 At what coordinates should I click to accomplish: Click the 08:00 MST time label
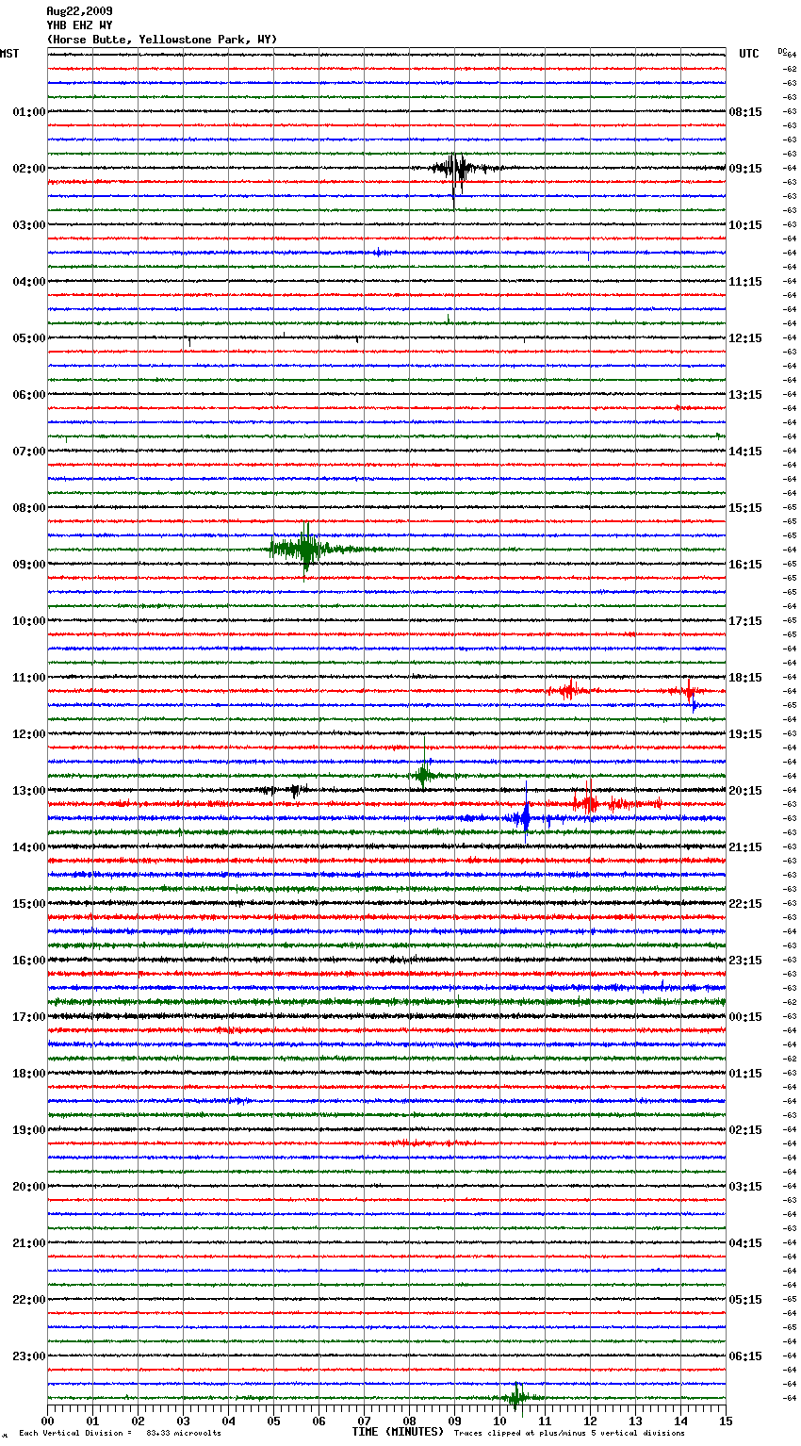point(28,508)
